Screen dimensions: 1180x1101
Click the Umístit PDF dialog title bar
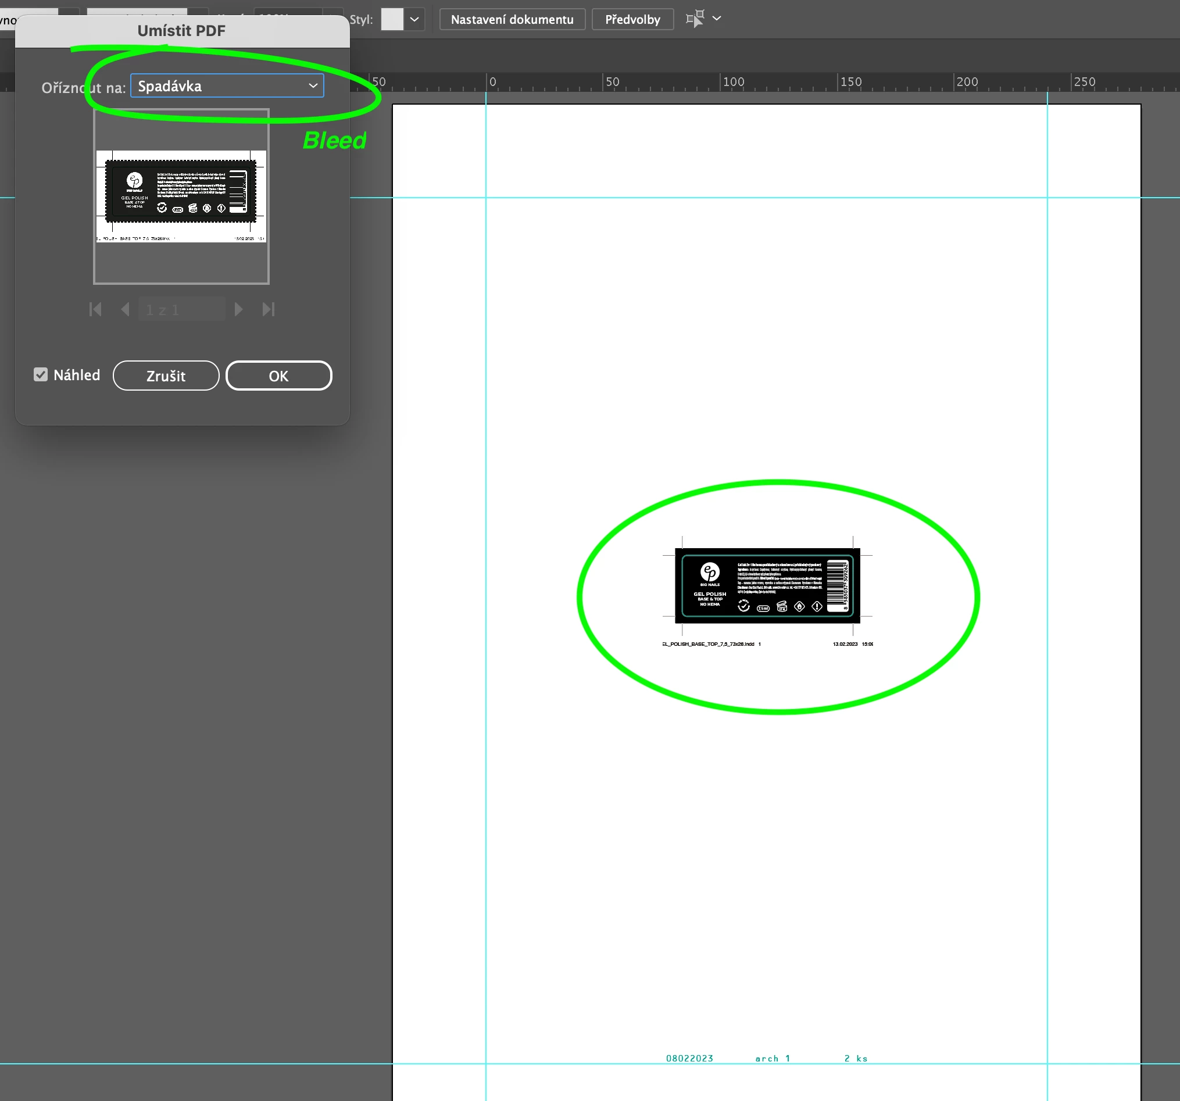tap(181, 31)
